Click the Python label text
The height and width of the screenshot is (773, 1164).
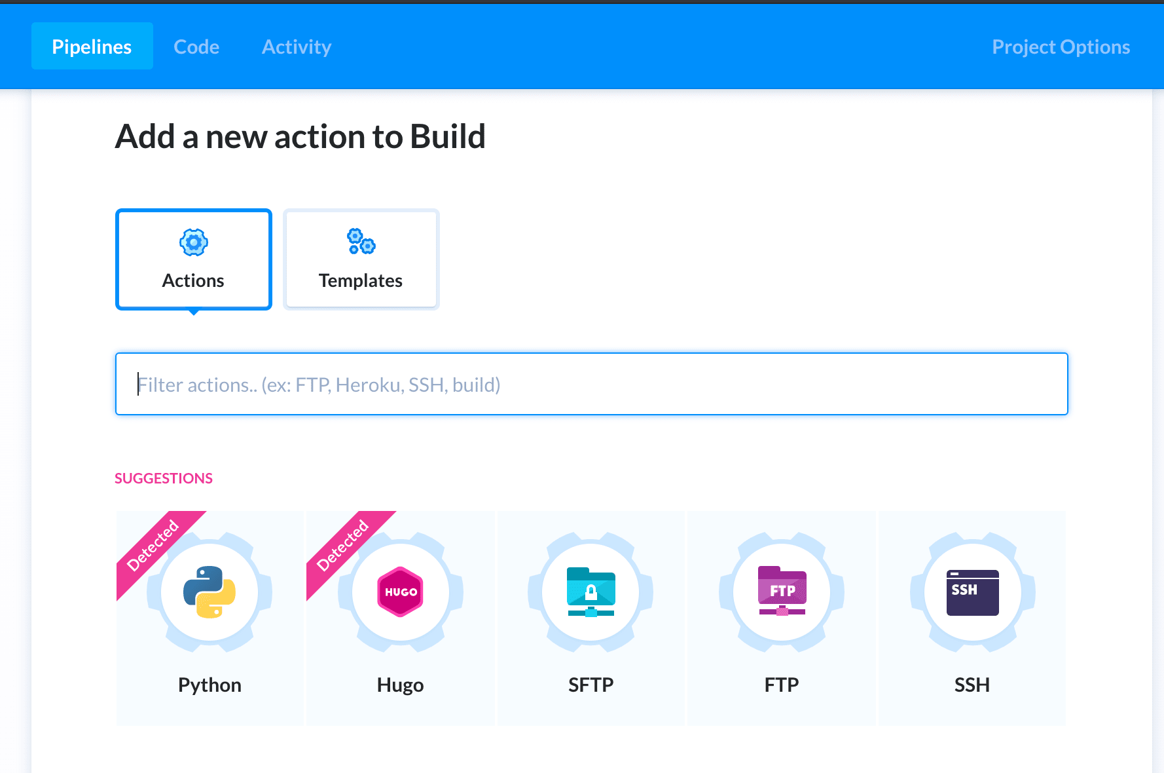coord(209,685)
